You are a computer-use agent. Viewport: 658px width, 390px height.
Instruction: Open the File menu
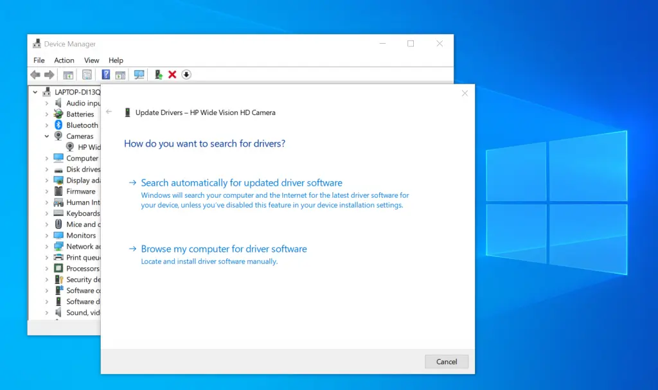39,60
